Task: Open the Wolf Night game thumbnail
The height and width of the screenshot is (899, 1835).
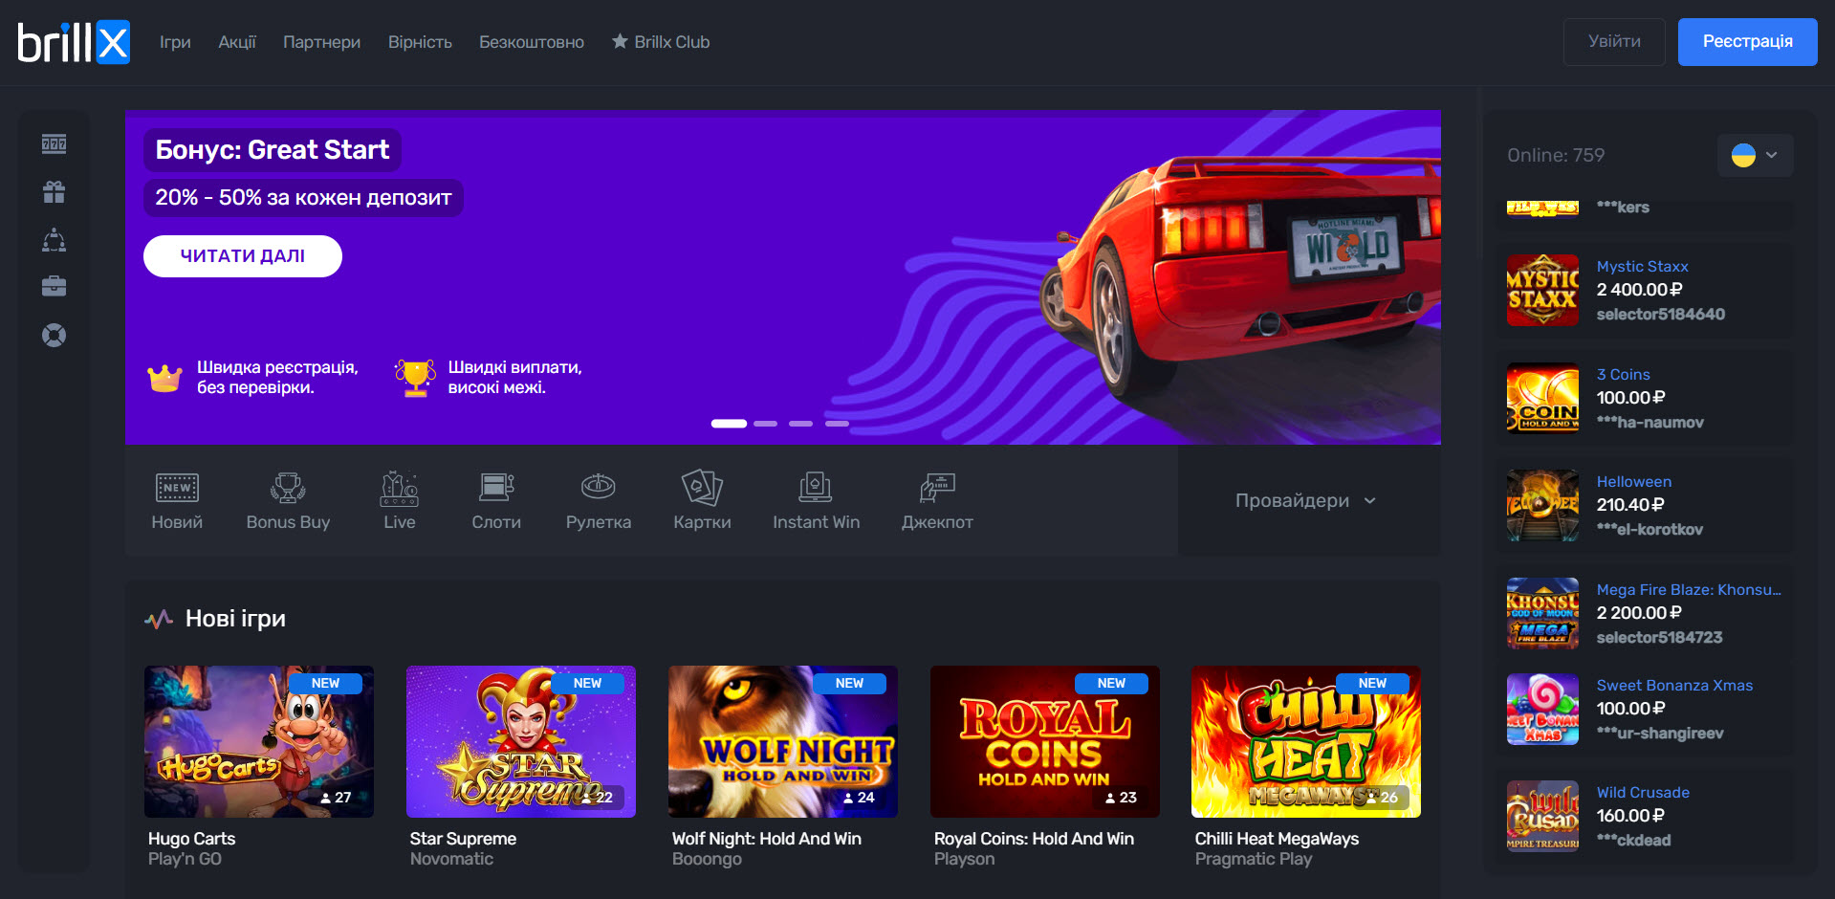Action: (783, 741)
